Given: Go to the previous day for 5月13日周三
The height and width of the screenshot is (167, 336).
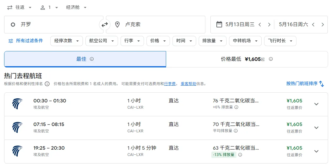Looking at the screenshot, I should pos(260,25).
